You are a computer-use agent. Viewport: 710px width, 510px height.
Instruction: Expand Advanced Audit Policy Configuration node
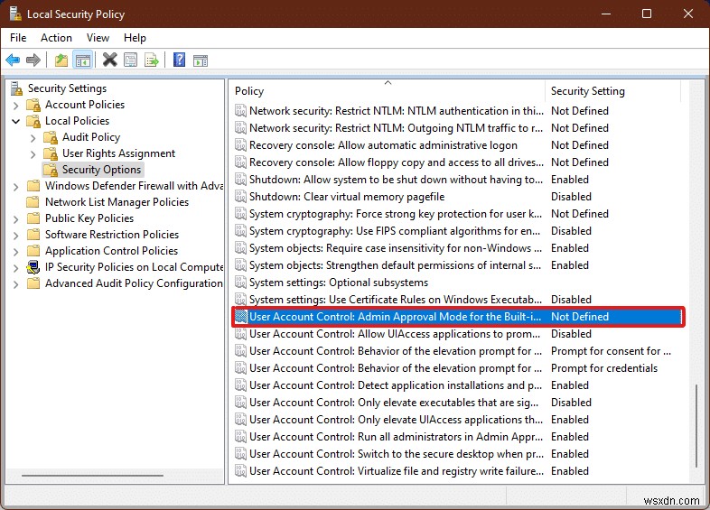click(16, 284)
